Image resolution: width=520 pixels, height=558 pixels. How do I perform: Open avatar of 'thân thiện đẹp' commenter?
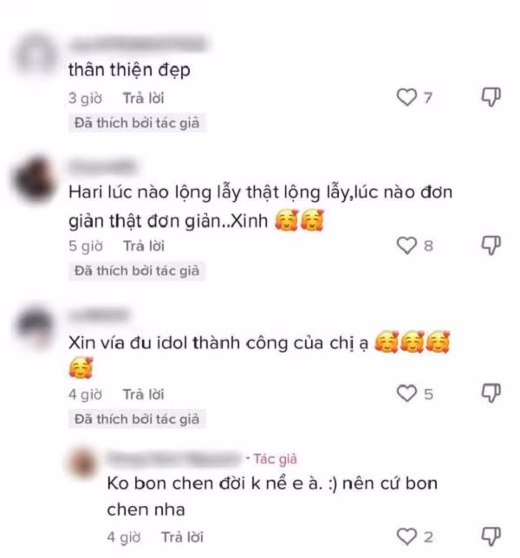coord(36,56)
